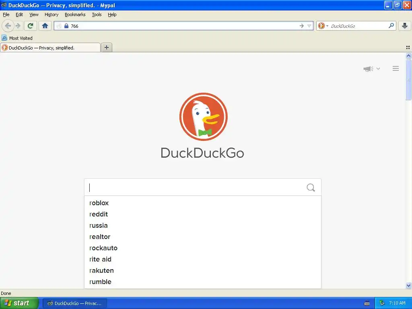
Task: Open a new tab with the plus button
Action: click(106, 47)
